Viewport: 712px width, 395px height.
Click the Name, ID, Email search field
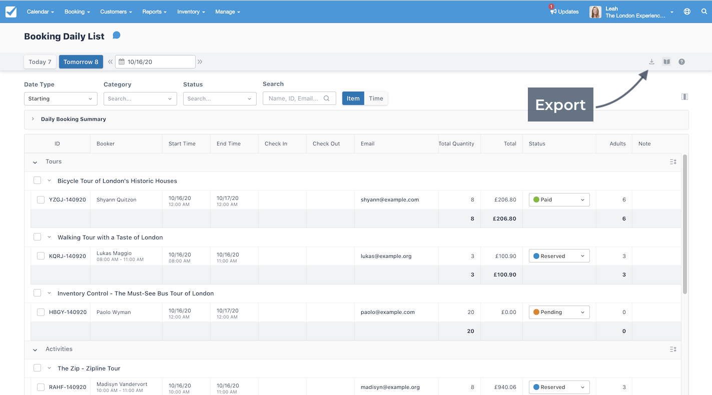(x=299, y=98)
